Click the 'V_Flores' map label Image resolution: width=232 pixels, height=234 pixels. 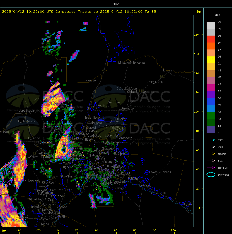coord(42,224)
